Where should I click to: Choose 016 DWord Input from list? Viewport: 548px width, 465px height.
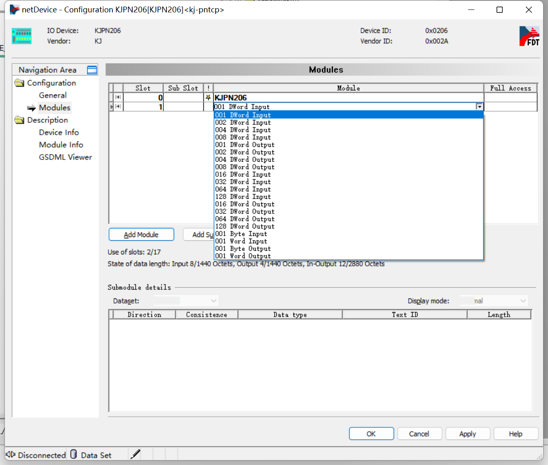click(349, 174)
